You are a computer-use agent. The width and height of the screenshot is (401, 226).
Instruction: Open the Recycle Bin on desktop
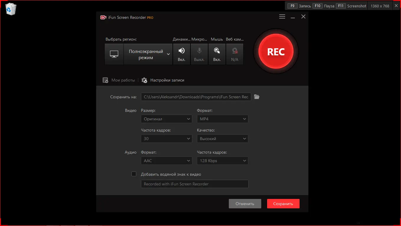click(11, 9)
